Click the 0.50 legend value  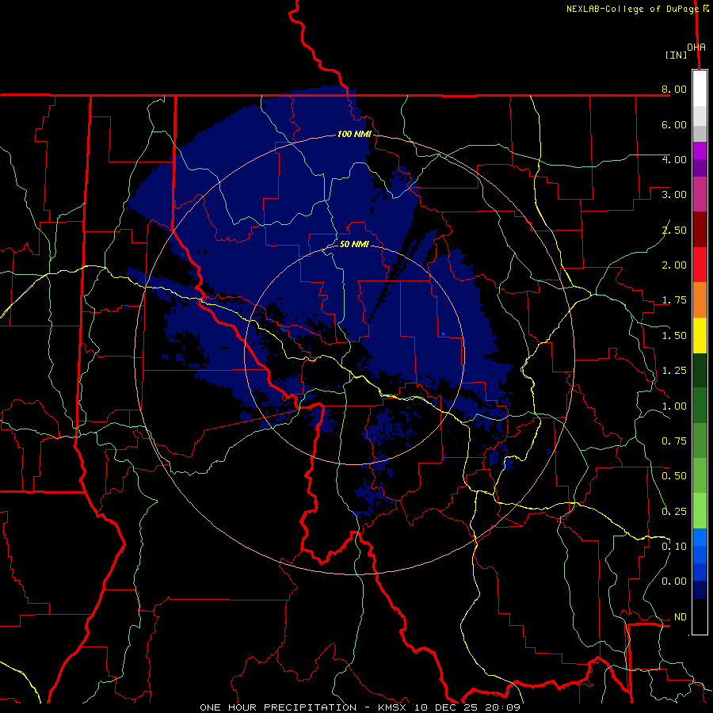click(674, 476)
